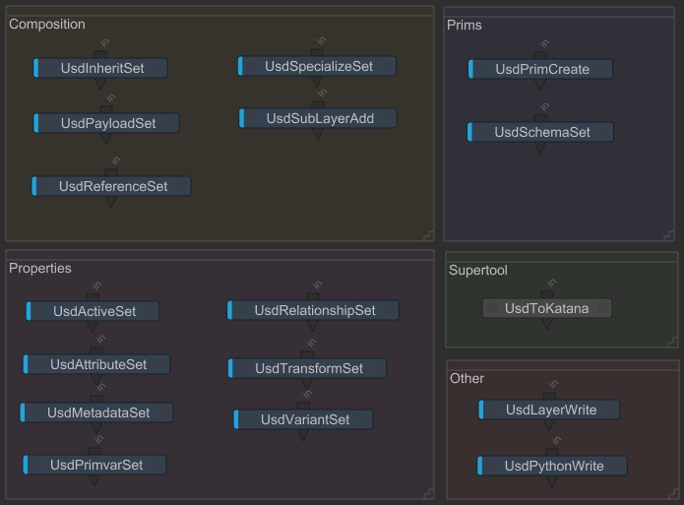684x505 pixels.
Task: Select the UsdActiveSet node
Action: click(93, 311)
